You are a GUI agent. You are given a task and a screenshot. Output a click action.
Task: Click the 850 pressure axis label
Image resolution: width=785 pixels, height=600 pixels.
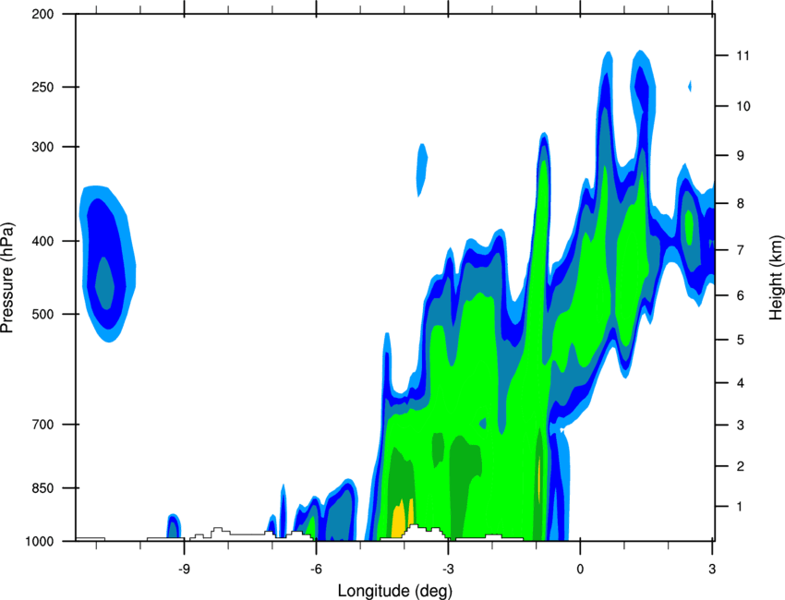42,488
